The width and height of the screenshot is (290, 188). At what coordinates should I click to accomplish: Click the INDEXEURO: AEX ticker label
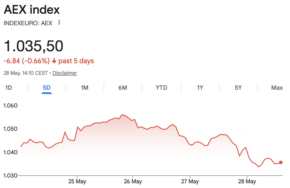(28, 23)
